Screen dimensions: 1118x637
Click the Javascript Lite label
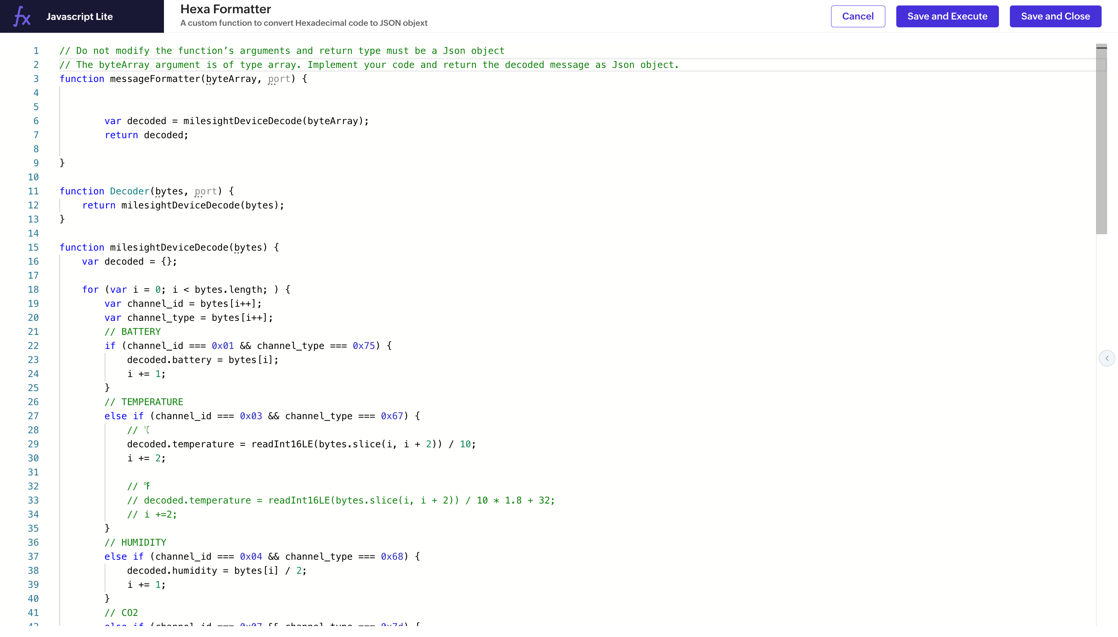(80, 17)
